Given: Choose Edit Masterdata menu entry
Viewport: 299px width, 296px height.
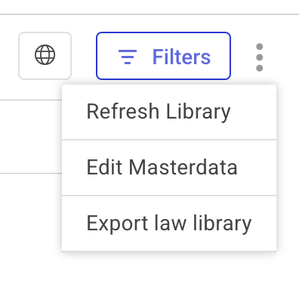Looking at the screenshot, I should (169, 168).
